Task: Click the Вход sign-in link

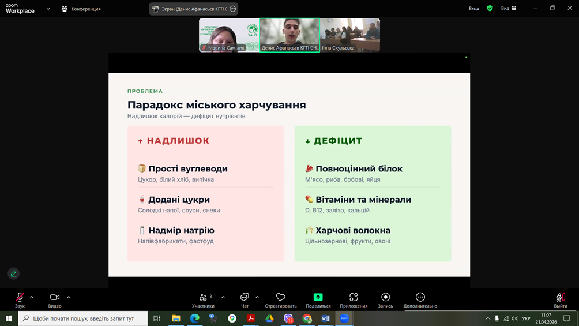Action: pos(473,9)
